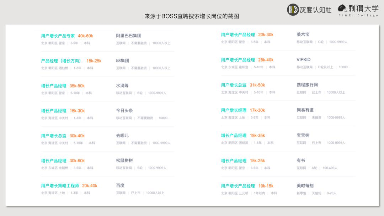Select company name 网易有道
Screen dimensions: 384x216
click(x=305, y=110)
